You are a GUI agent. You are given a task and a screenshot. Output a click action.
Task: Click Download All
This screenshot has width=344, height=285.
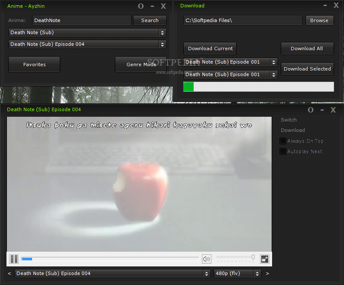(x=307, y=48)
